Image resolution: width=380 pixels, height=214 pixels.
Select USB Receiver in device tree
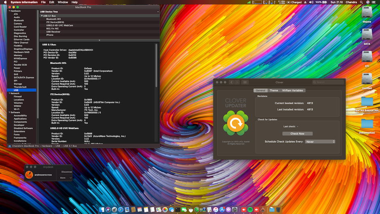tap(99, 32)
